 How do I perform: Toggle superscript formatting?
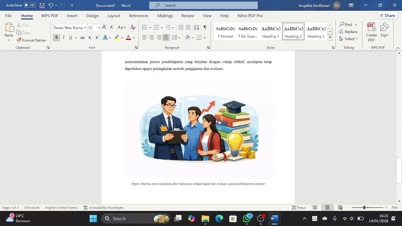[x=97, y=37]
